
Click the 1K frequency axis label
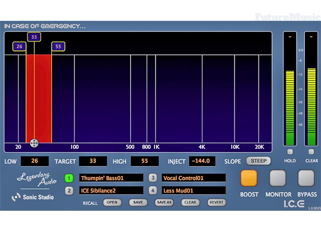pyautogui.click(x=156, y=147)
